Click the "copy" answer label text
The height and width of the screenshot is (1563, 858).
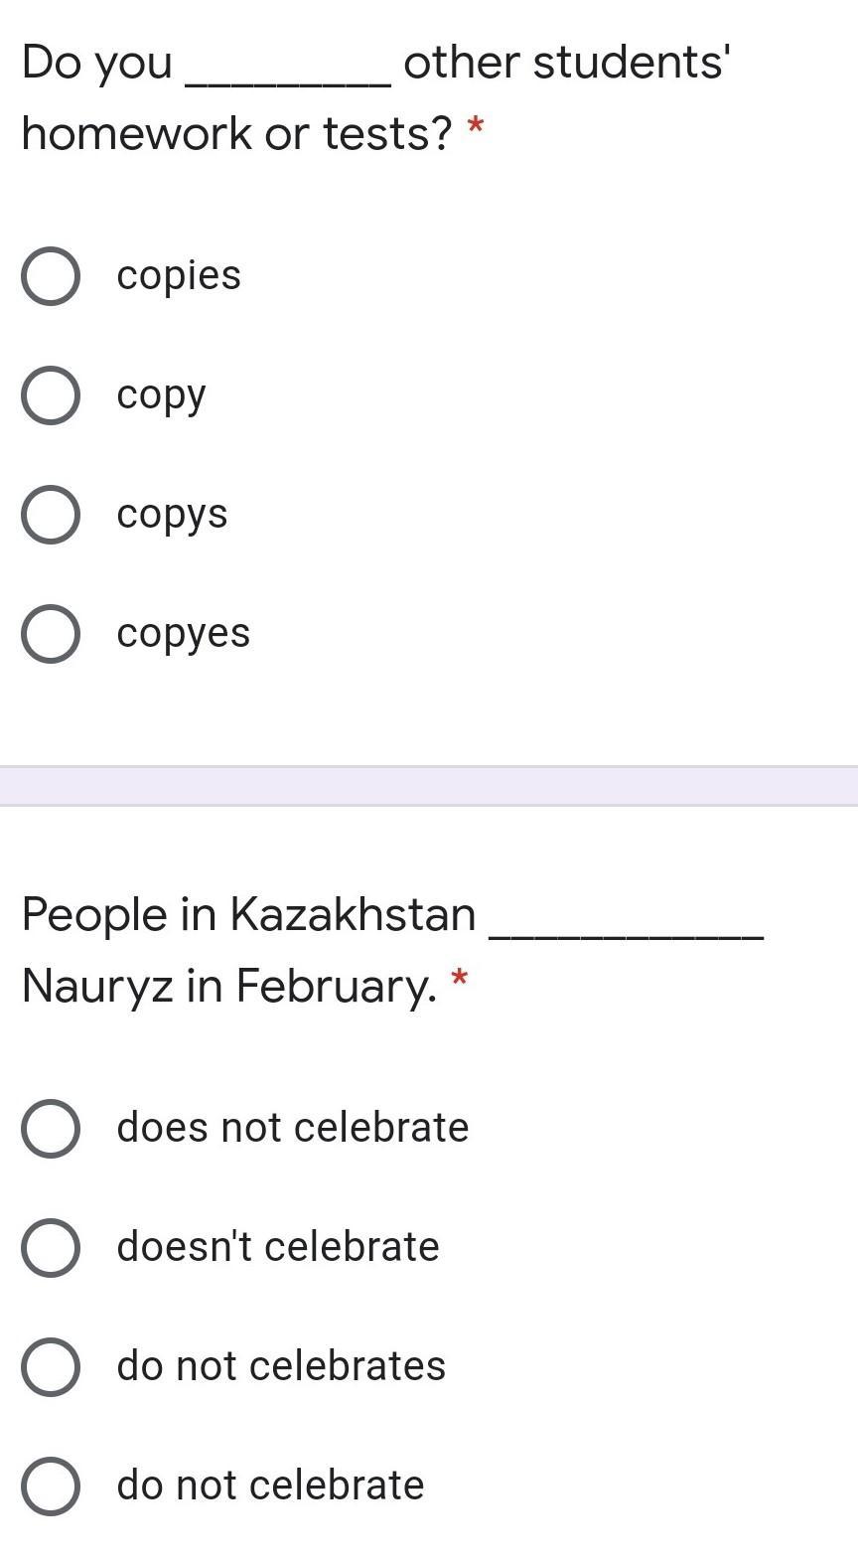click(161, 395)
